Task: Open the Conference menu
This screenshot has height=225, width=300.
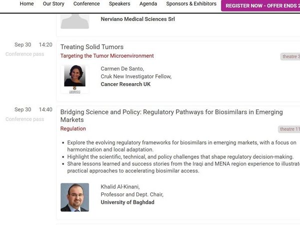Action: (x=86, y=4)
